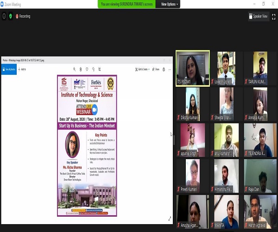Select apurva singh's video tile

193,140
